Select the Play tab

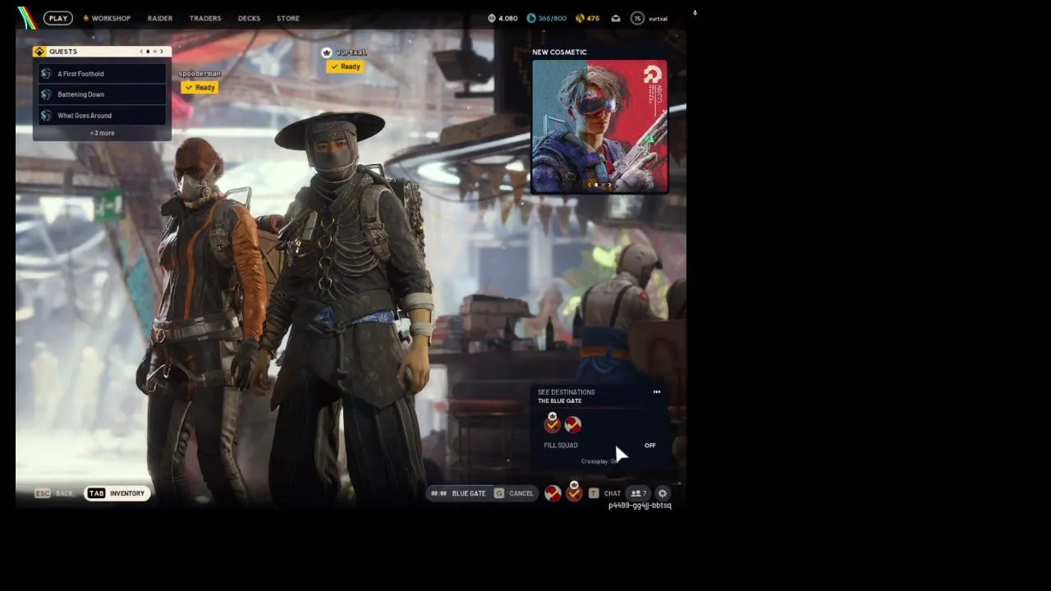pyautogui.click(x=57, y=18)
